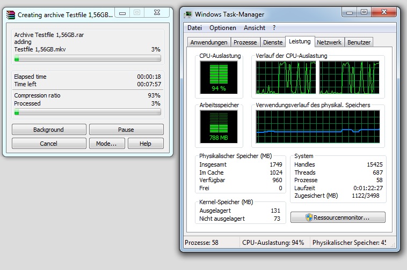Cancel the archive creation

tap(49, 144)
